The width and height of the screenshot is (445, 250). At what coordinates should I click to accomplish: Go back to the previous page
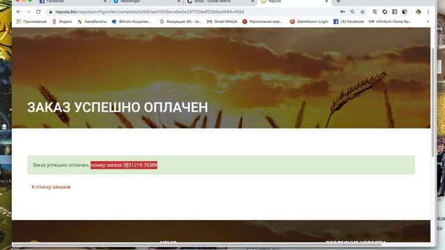tap(19, 12)
